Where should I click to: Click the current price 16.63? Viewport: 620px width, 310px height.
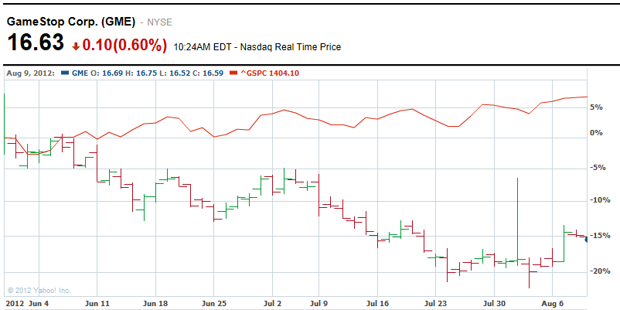[x=36, y=43]
